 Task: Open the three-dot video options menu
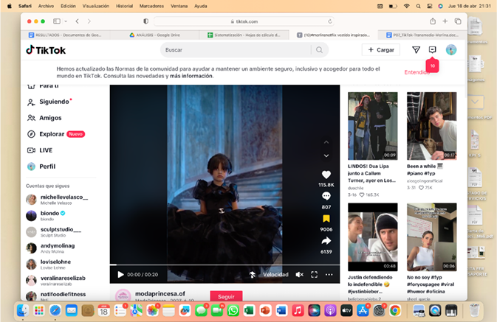329,274
